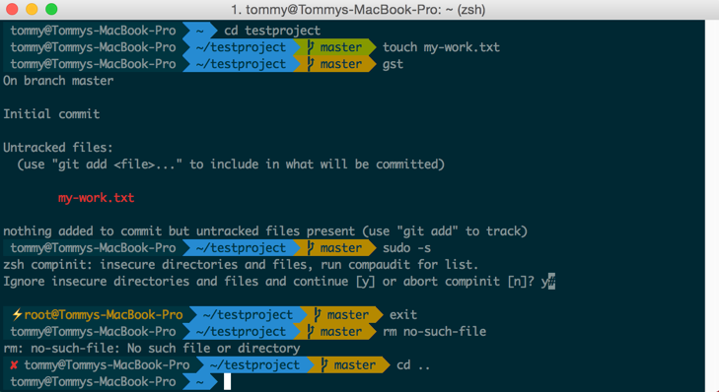719x392 pixels.
Task: Click the 'touch my-work.txt' command text
Action: [441, 47]
